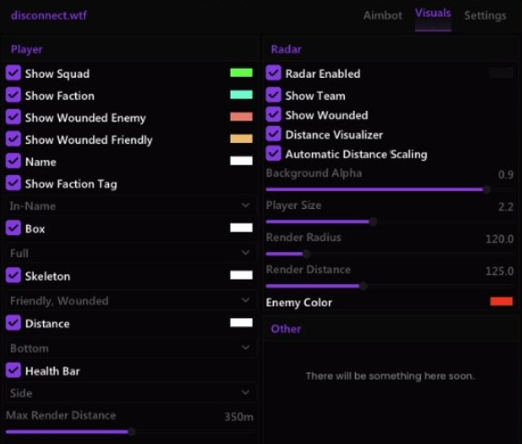Open the red Enemy Color swatch

pyautogui.click(x=501, y=301)
